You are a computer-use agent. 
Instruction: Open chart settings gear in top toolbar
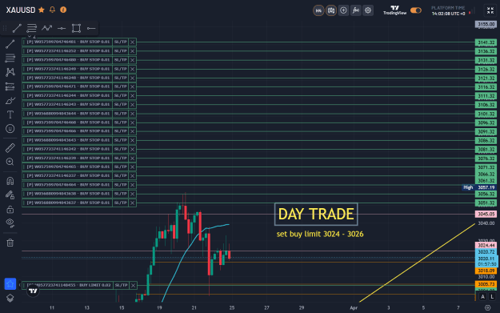[x=368, y=10]
